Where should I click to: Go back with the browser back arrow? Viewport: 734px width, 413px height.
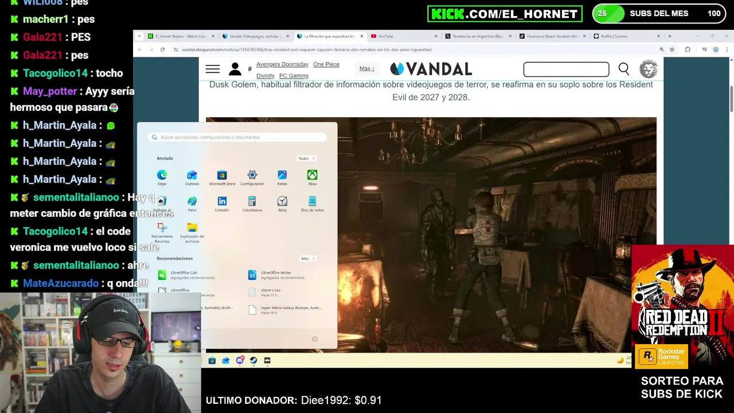point(139,49)
